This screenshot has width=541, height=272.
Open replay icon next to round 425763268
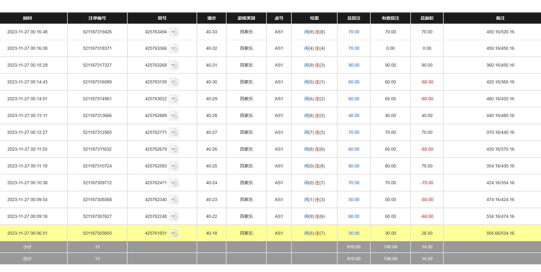click(x=174, y=65)
